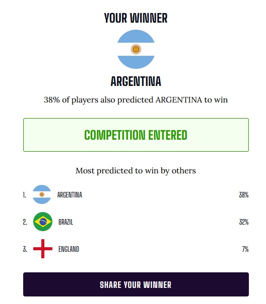The width and height of the screenshot is (266, 304).
Task: Click the Your Winner title
Action: 136,18
